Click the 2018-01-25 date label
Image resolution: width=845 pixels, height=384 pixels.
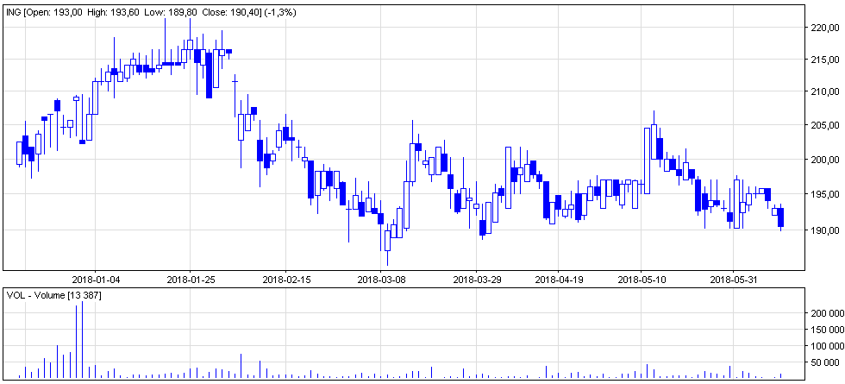(x=190, y=279)
